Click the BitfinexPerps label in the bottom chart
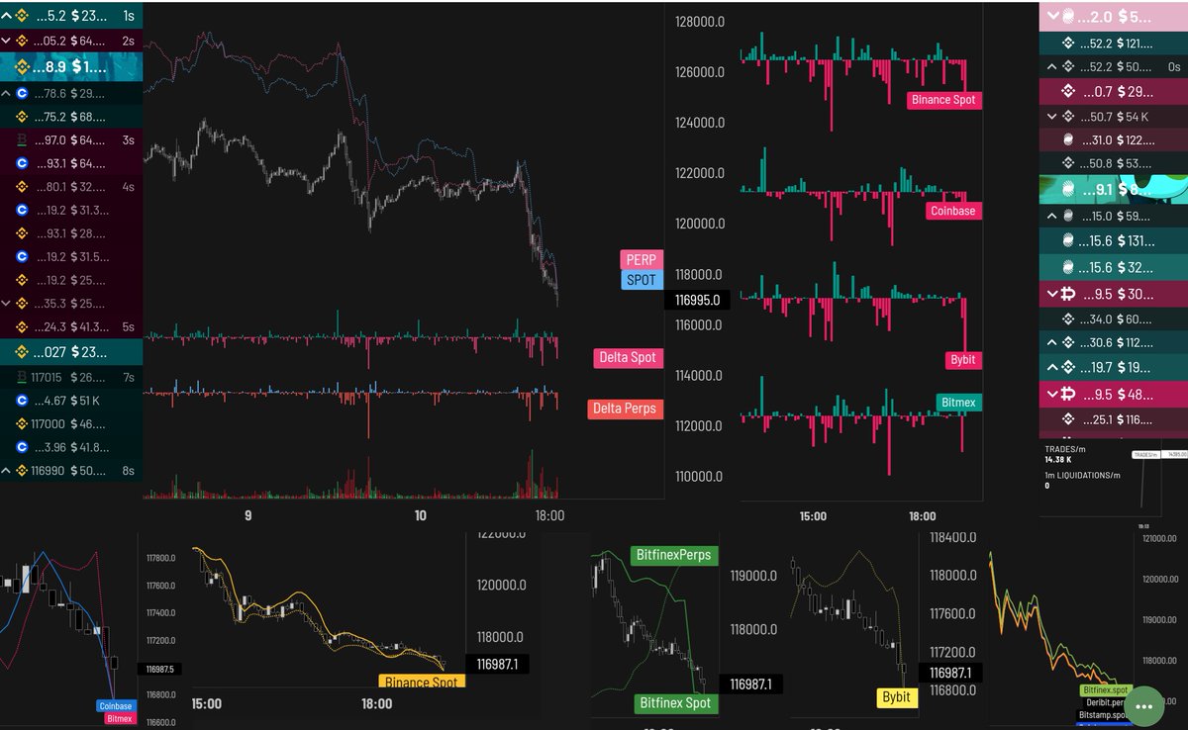 coord(672,555)
